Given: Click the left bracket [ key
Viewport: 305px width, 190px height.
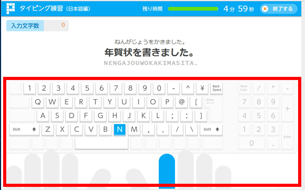Looking at the screenshot, I should point(196,102).
